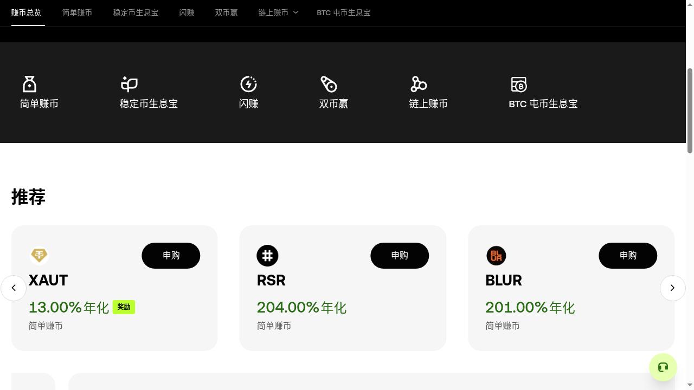Click the 双币赢 dual coin icon
Screen dimensions: 694x390
click(329, 84)
